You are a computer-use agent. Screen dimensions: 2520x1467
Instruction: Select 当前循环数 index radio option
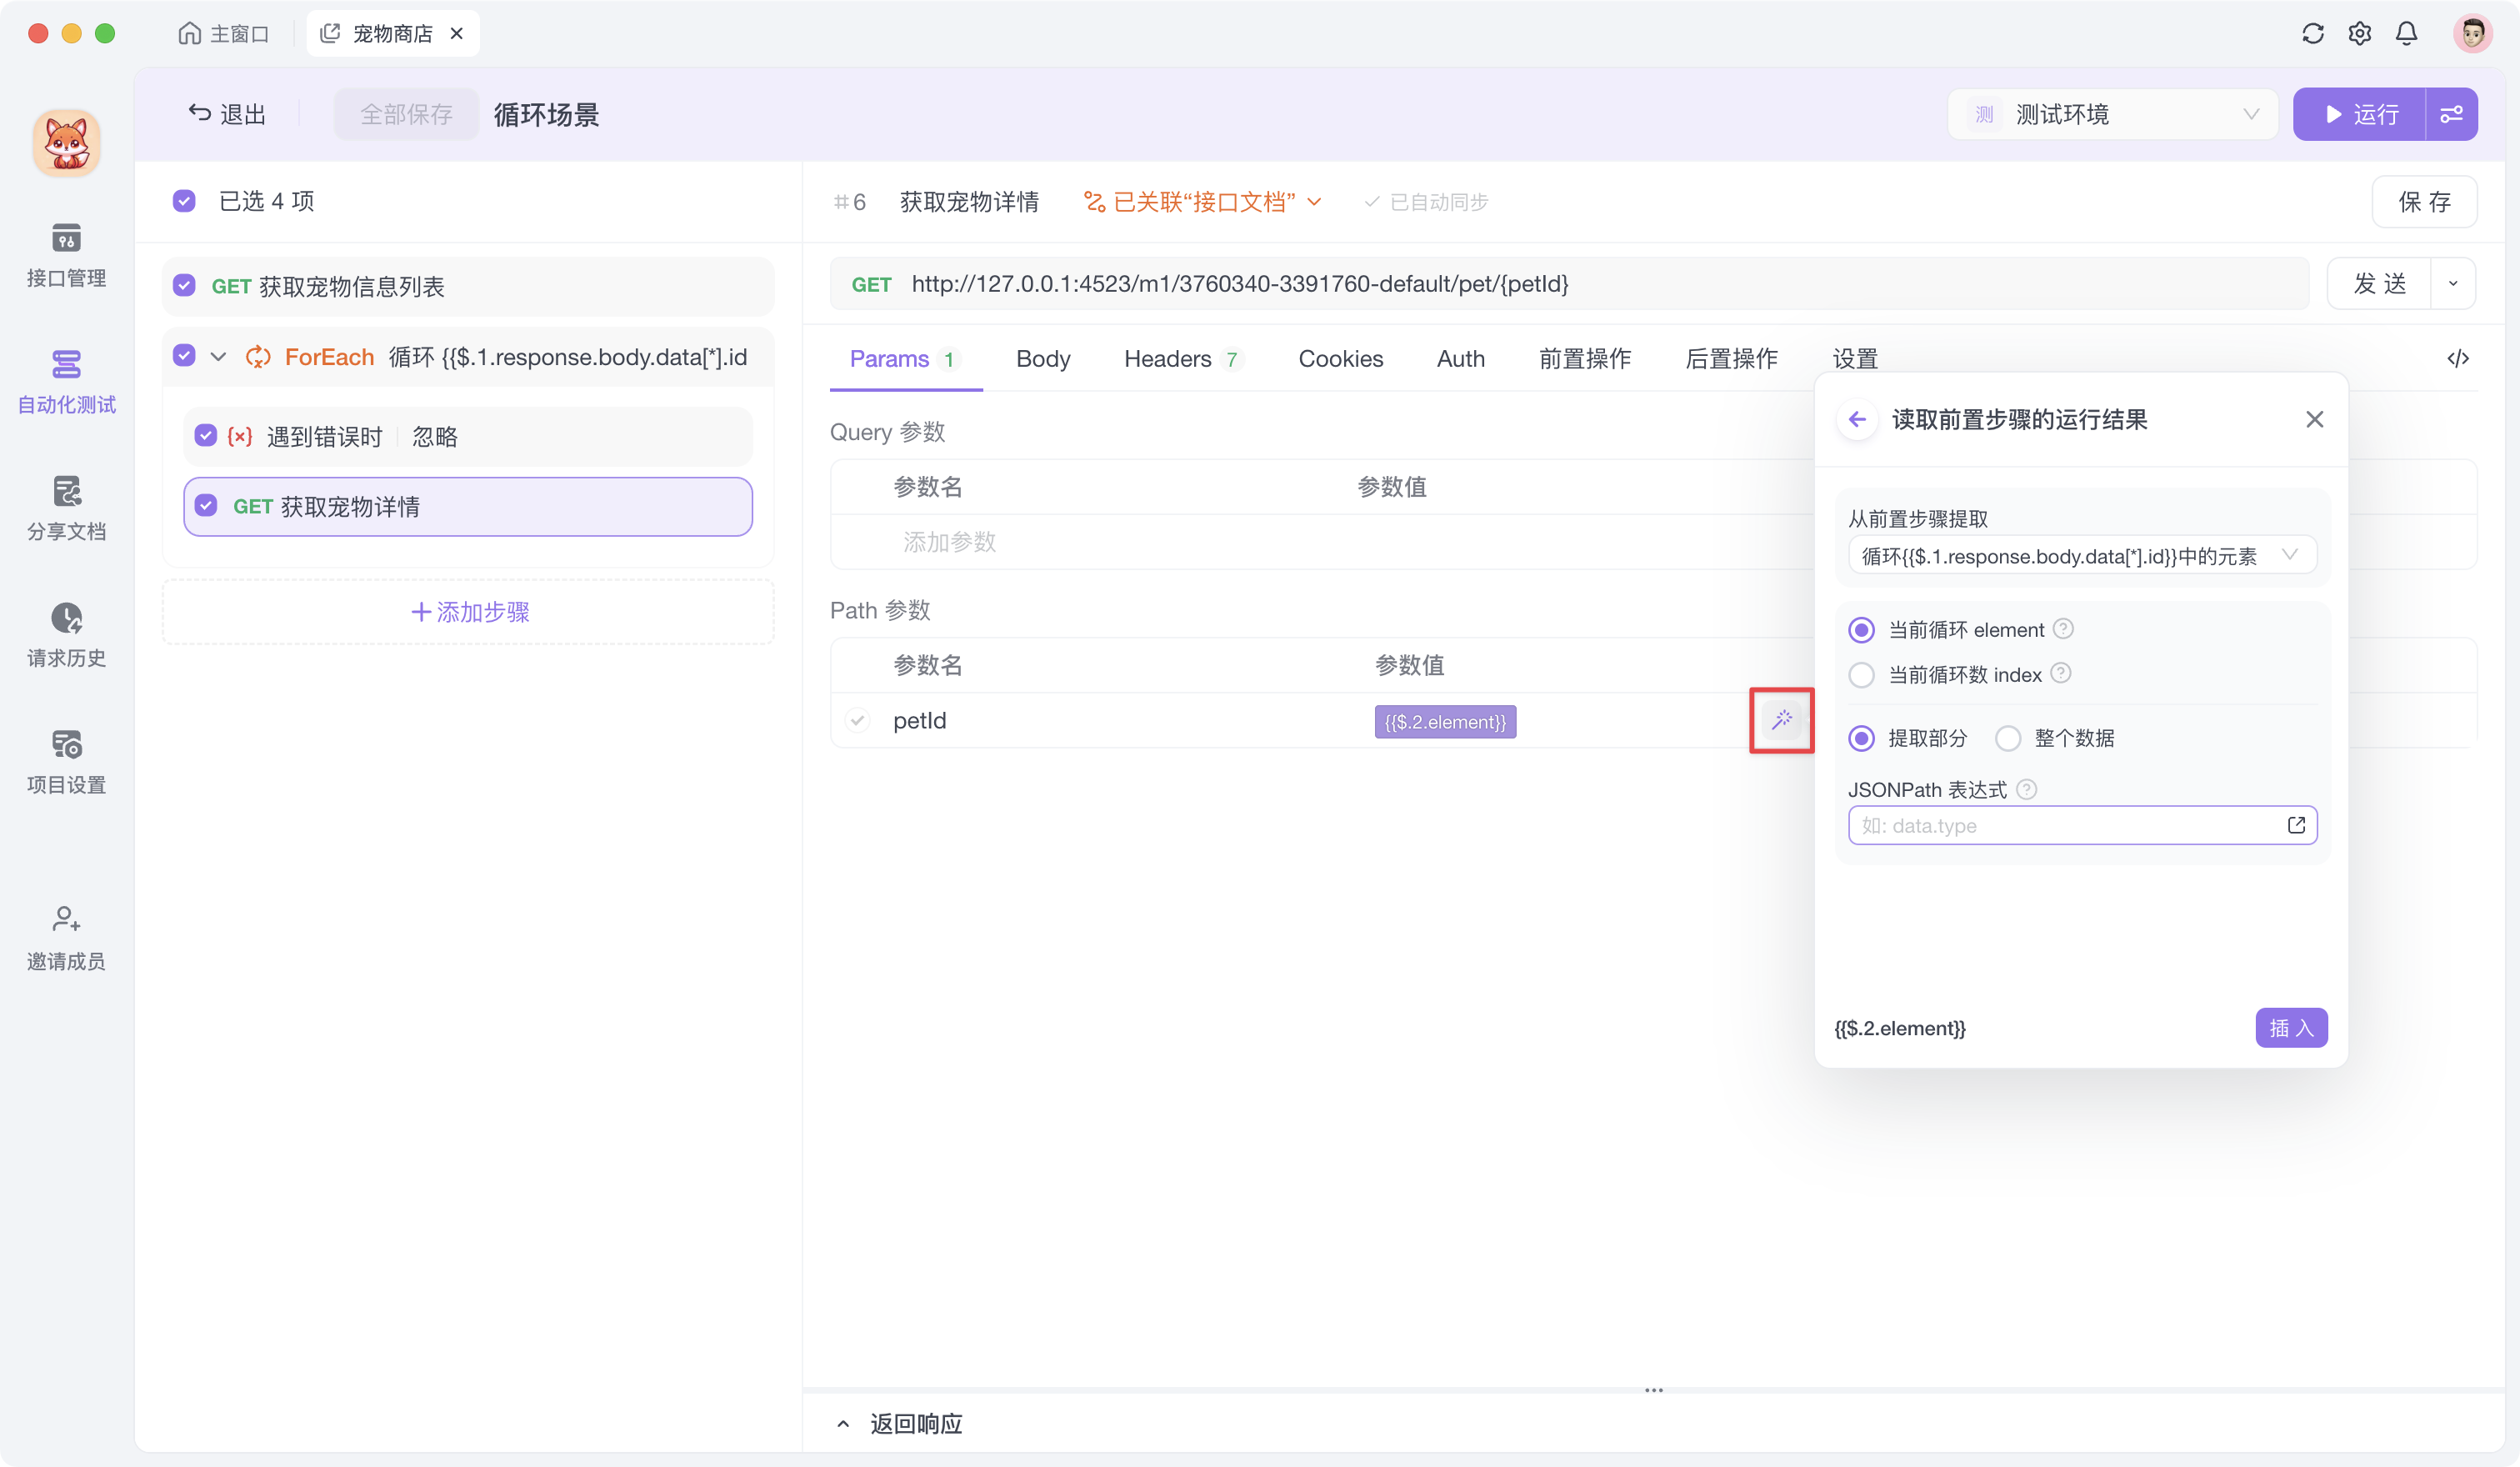[x=1861, y=675]
